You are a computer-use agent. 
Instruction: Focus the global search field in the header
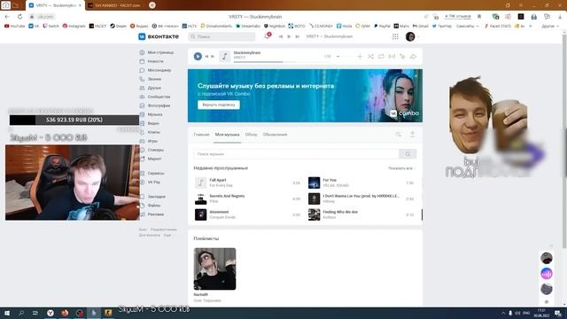pos(221,36)
